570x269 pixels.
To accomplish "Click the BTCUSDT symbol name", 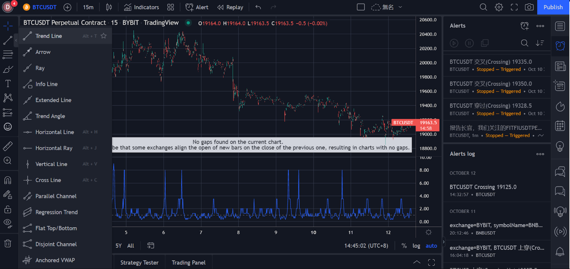I will pos(44,7).
